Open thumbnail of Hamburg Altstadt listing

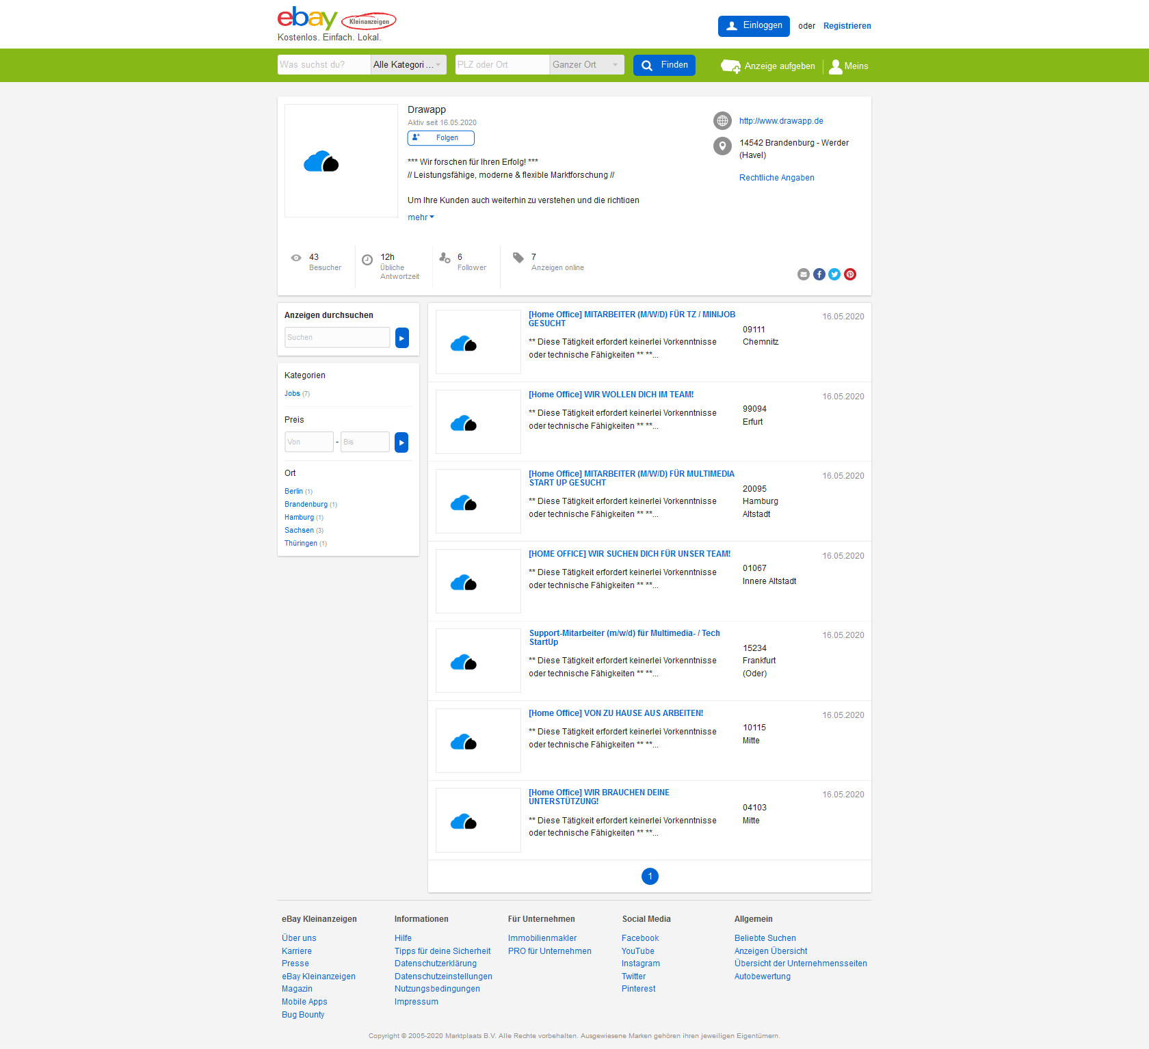pos(478,501)
